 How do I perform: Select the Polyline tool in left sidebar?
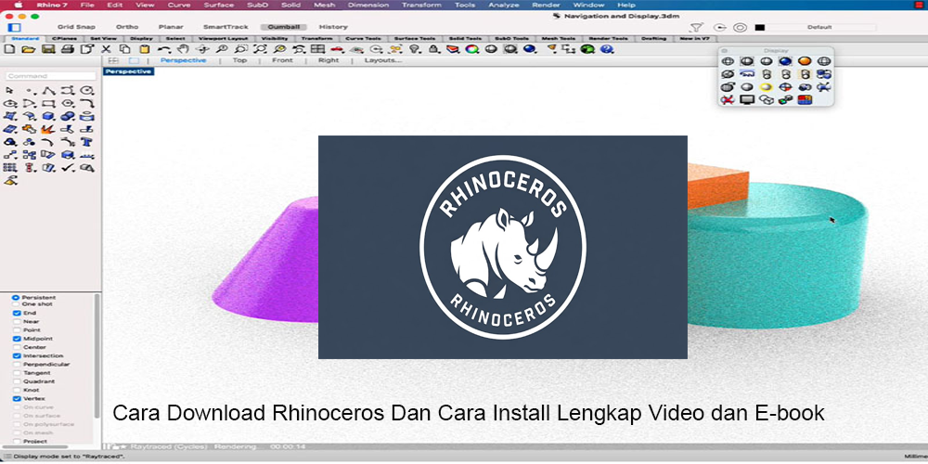pyautogui.click(x=48, y=91)
